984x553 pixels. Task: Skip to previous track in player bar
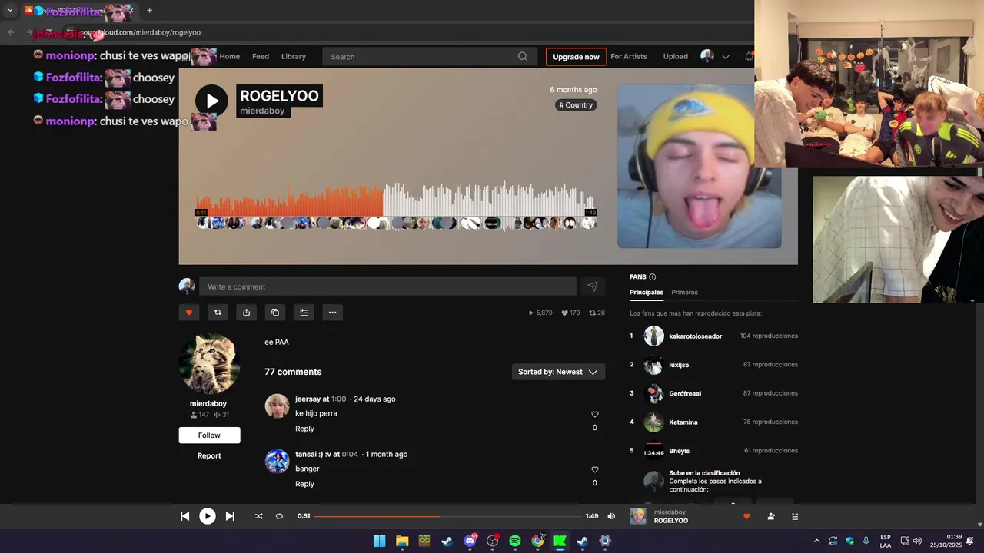pyautogui.click(x=184, y=516)
